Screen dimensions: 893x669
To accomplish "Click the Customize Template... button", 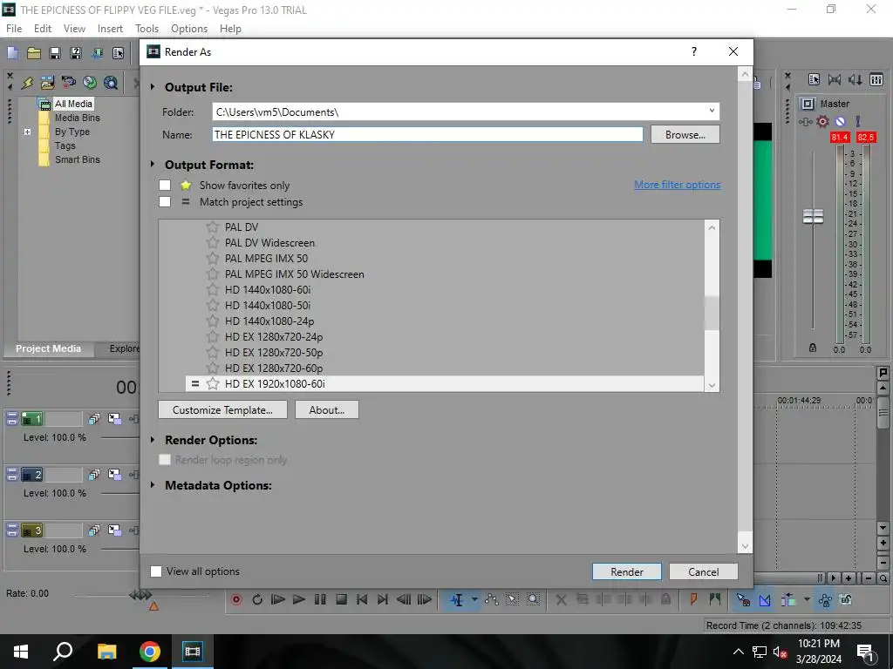I will coord(222,409).
